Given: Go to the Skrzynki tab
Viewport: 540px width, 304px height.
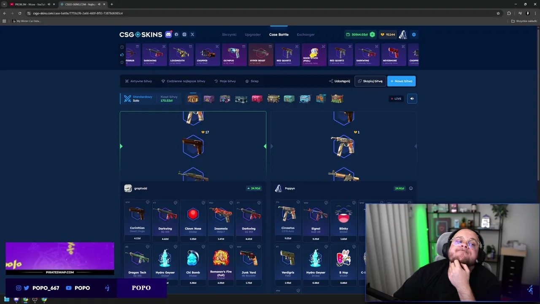Looking at the screenshot, I should coord(229,35).
